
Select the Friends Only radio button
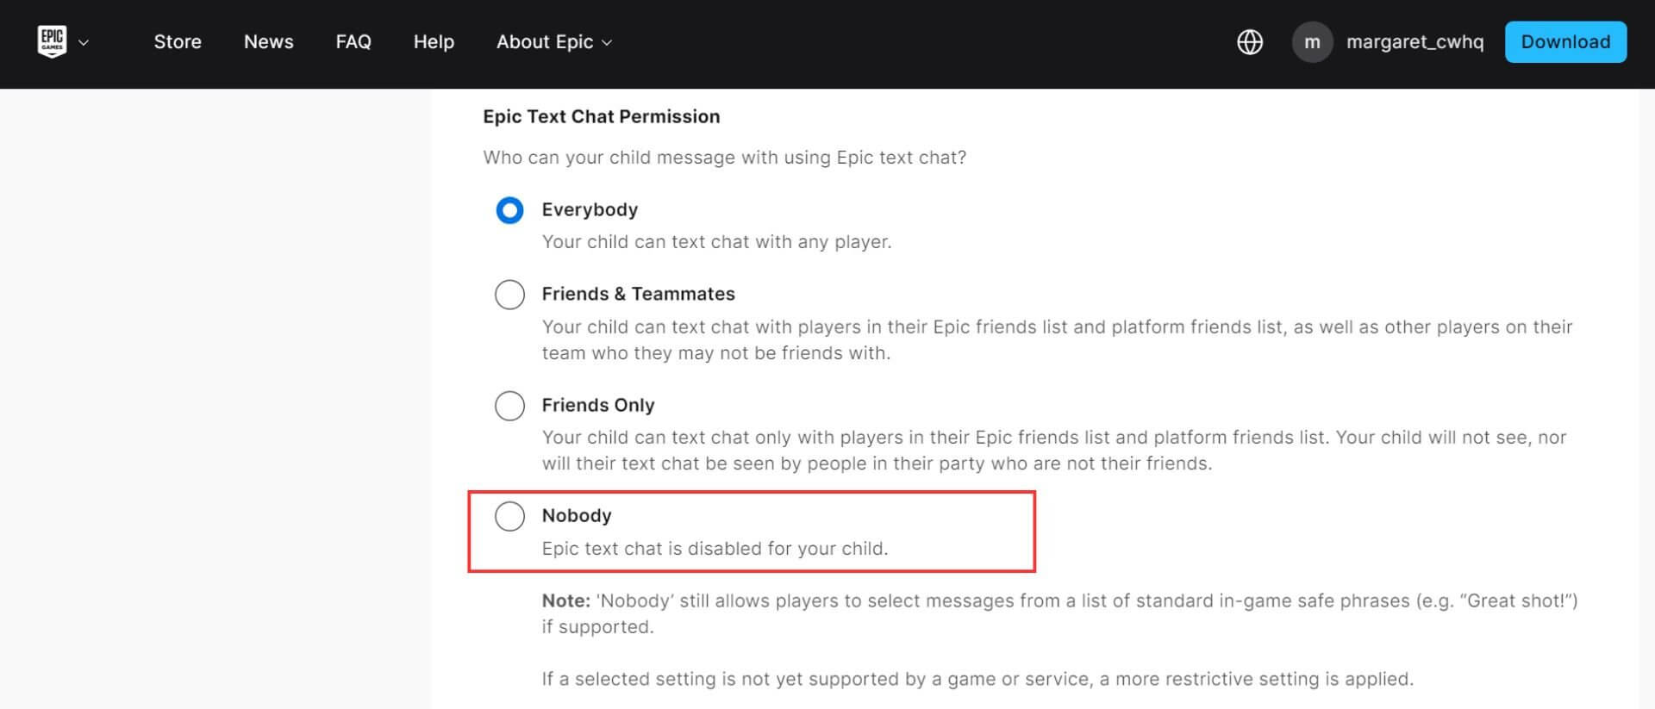509,405
